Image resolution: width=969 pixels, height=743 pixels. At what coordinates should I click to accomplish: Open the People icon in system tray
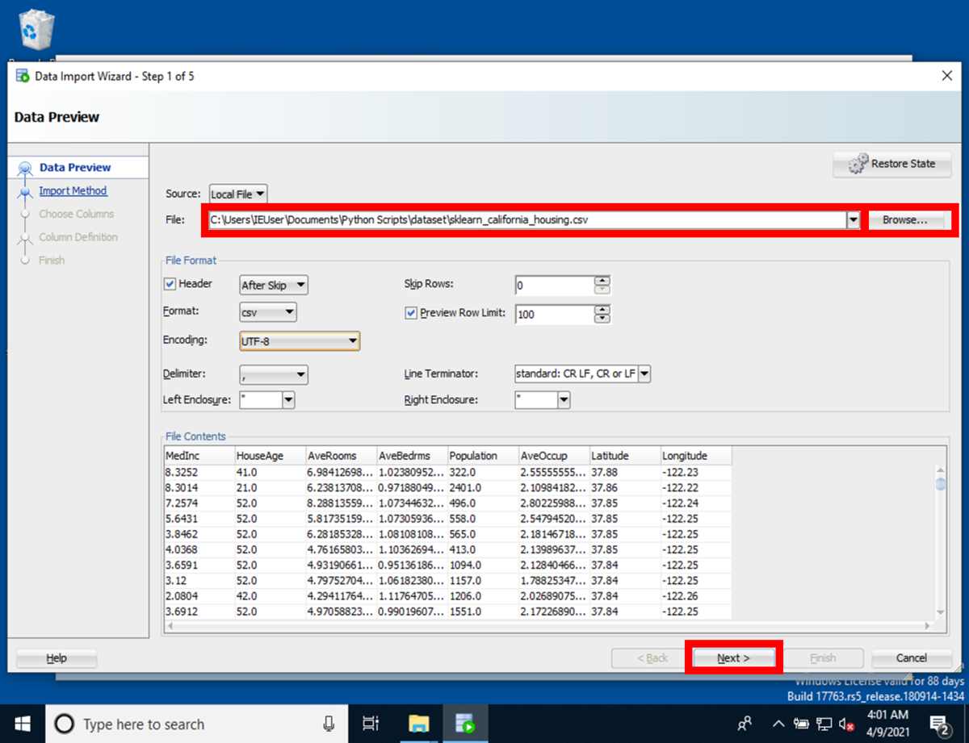click(745, 724)
